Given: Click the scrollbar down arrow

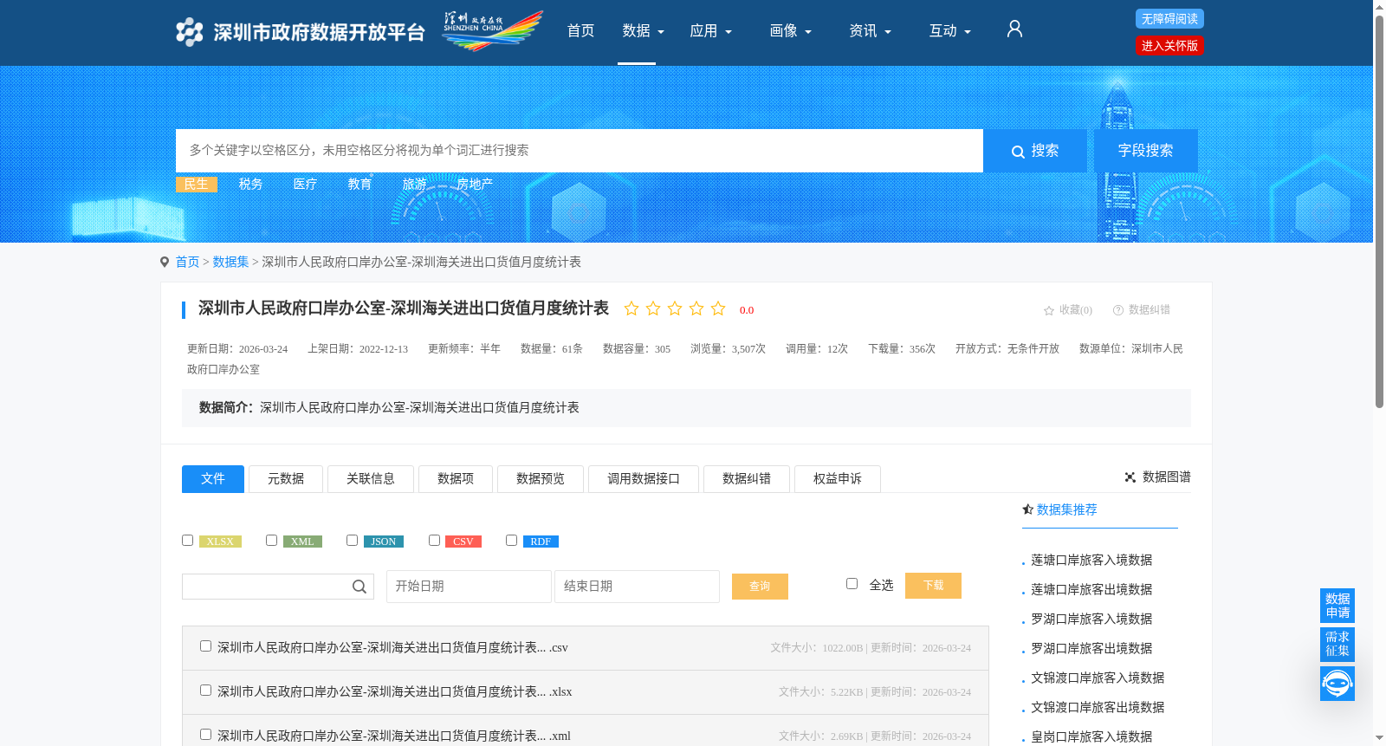Looking at the screenshot, I should click(1379, 738).
